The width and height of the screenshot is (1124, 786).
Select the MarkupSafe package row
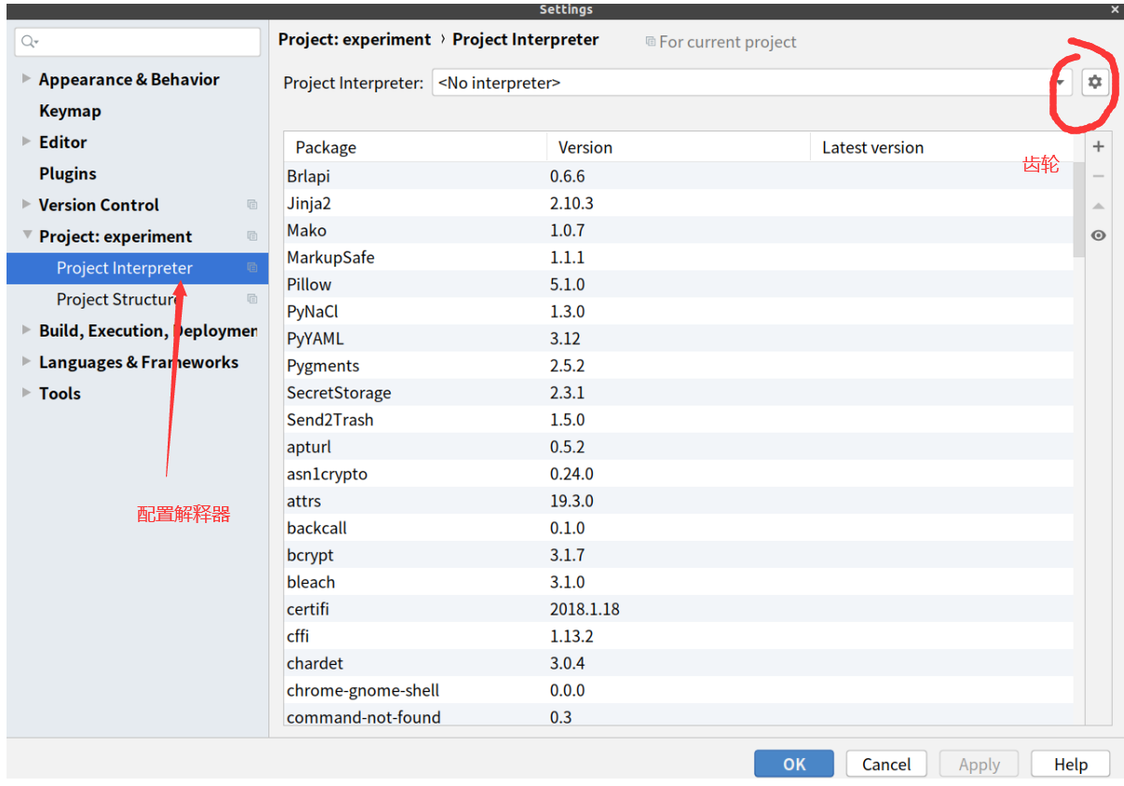click(x=679, y=257)
